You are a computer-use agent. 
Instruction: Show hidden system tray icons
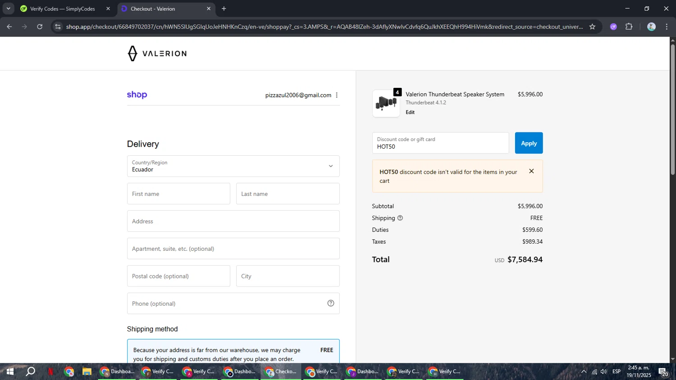[x=584, y=371]
